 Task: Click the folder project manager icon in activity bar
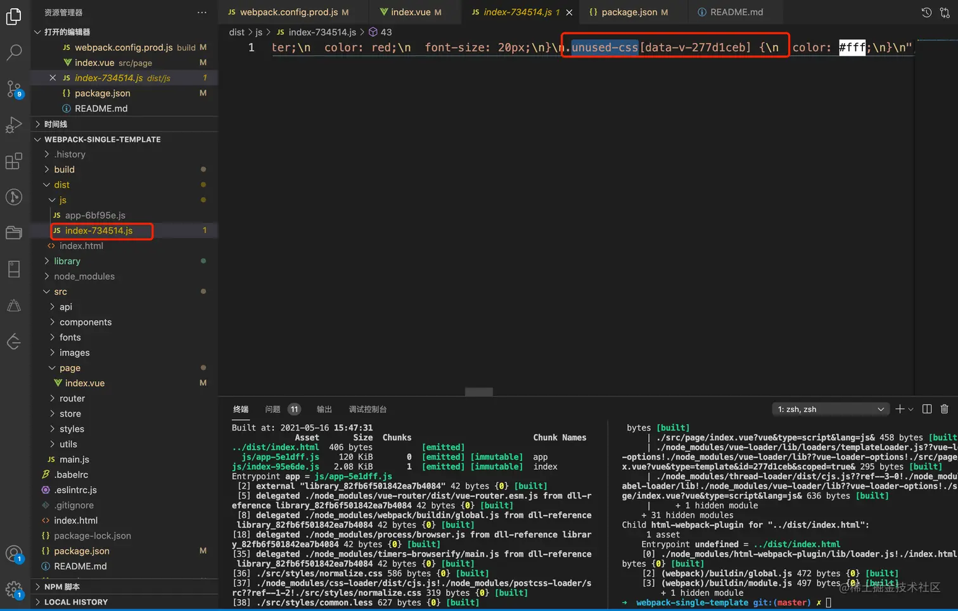click(14, 233)
